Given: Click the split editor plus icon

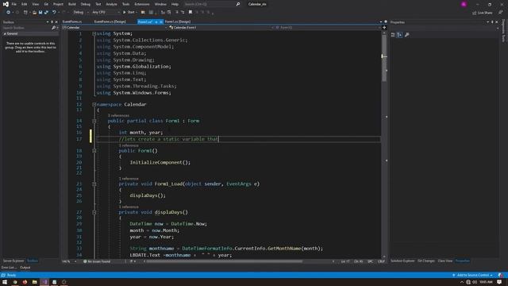Looking at the screenshot, I should click(384, 28).
